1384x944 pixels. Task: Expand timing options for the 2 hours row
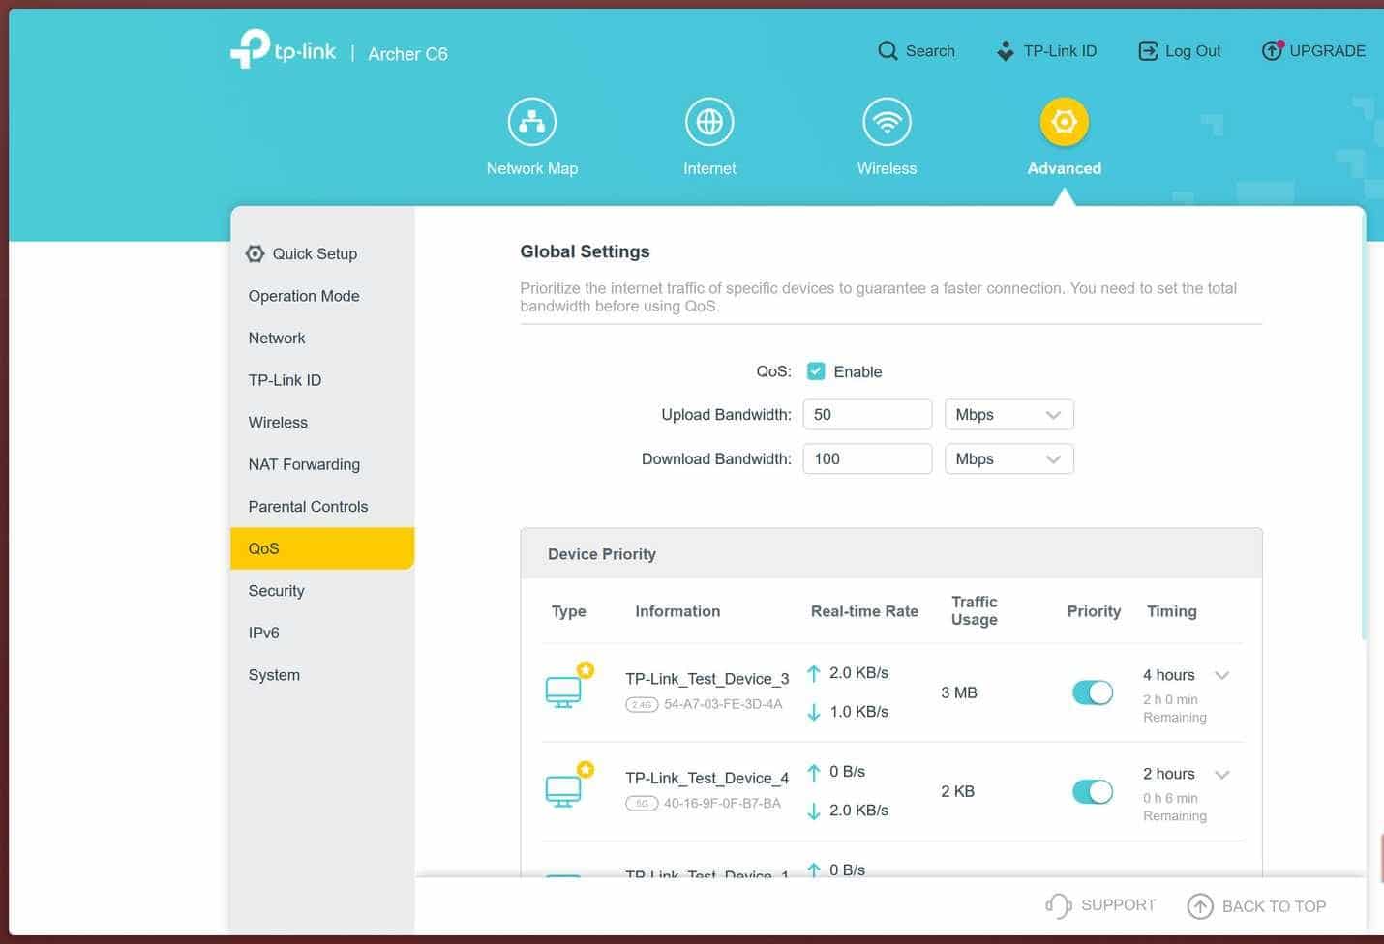[1222, 774]
